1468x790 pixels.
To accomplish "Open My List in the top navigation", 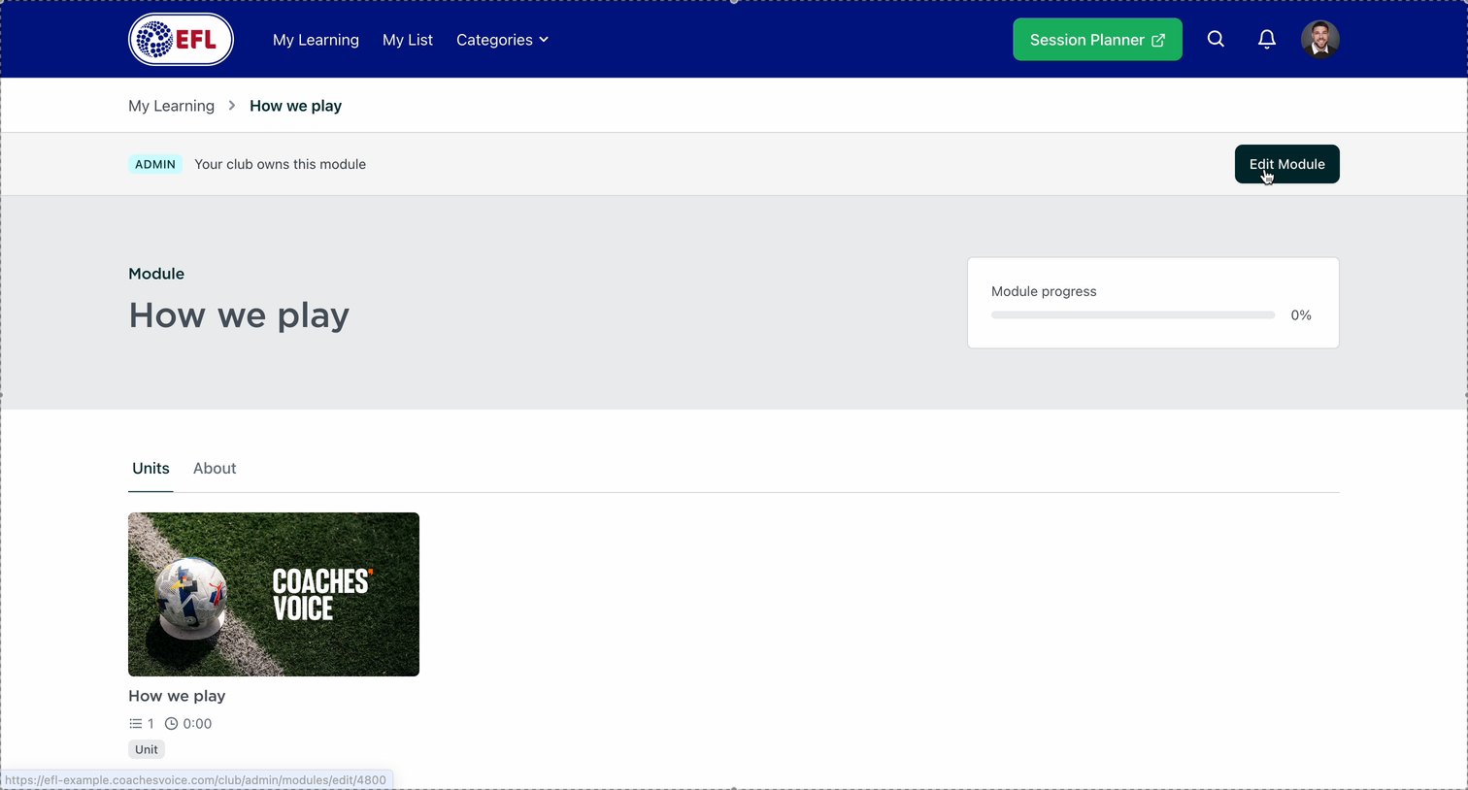I will tap(408, 40).
